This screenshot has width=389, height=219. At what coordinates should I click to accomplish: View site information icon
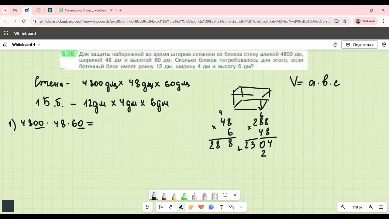34,21
